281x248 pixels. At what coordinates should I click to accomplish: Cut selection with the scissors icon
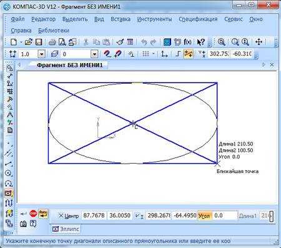[x=86, y=42]
